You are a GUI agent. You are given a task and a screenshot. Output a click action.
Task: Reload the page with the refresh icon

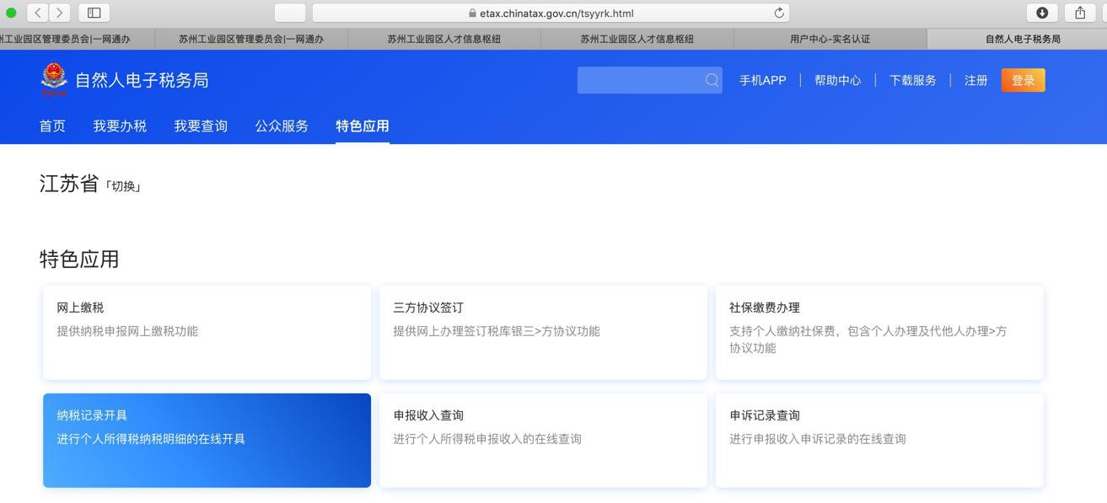779,13
